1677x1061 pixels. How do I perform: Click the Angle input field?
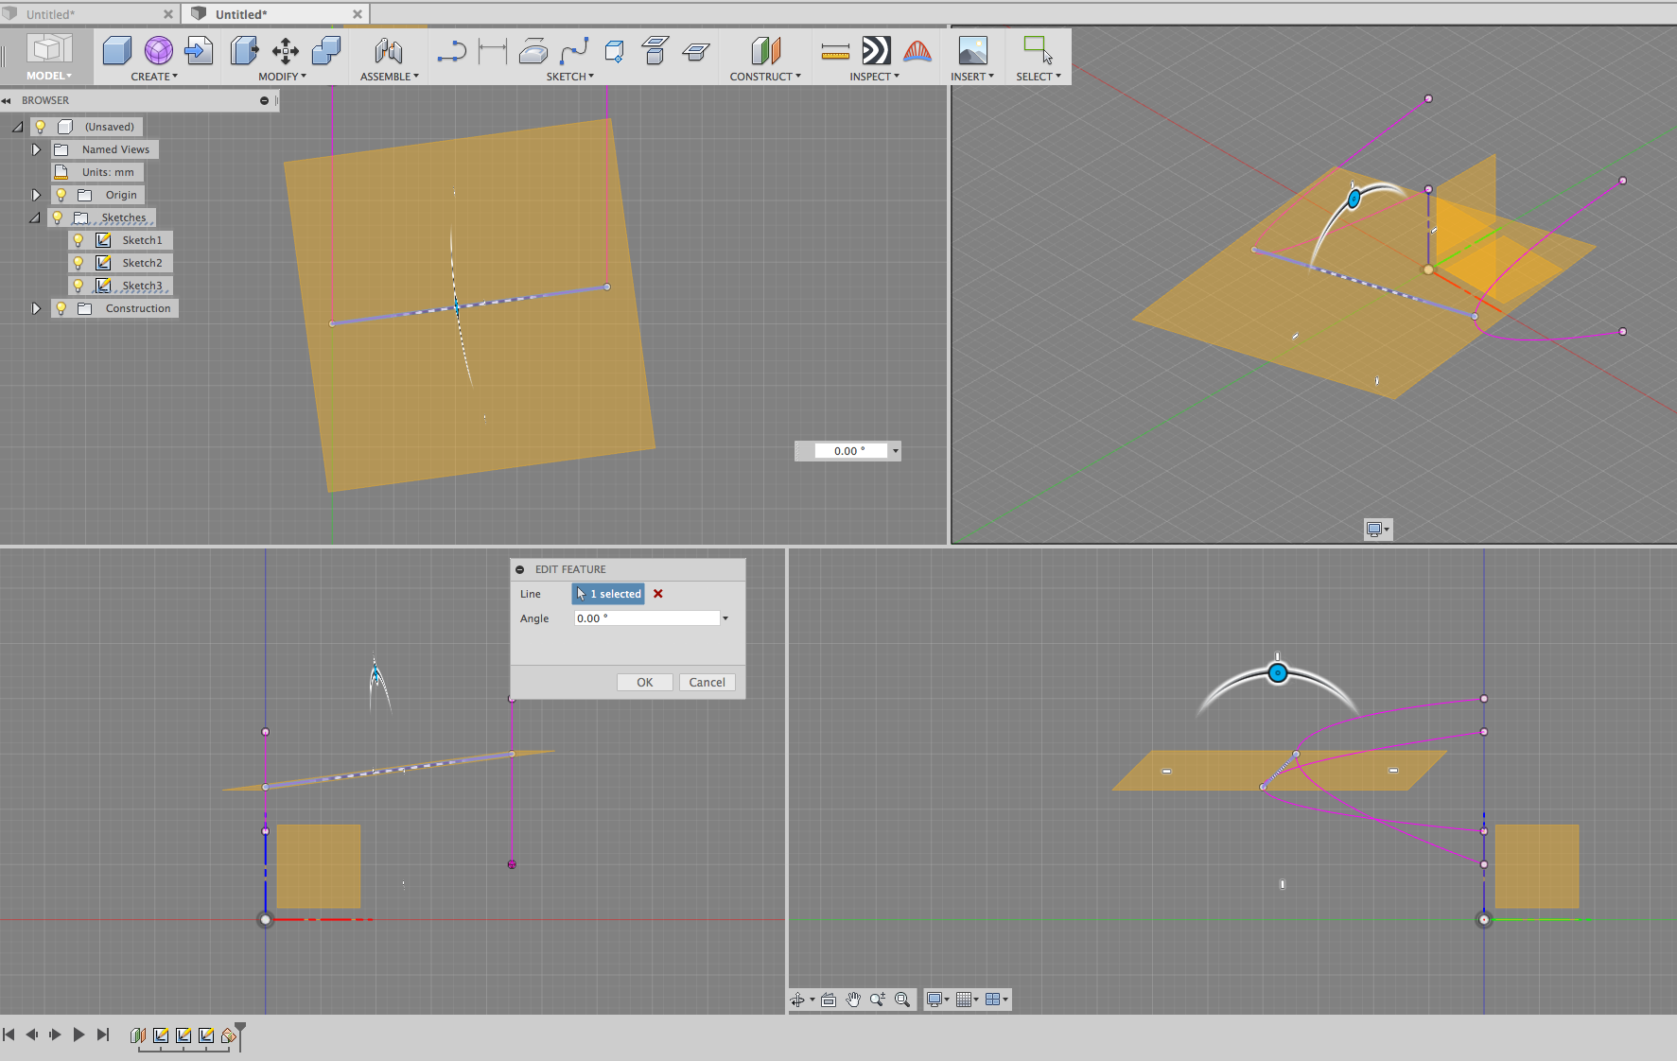(646, 618)
